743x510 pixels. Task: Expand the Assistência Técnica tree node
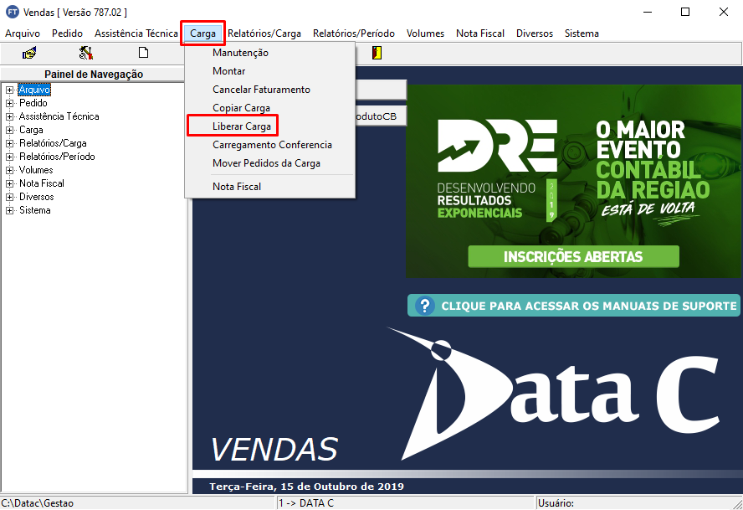[9, 116]
